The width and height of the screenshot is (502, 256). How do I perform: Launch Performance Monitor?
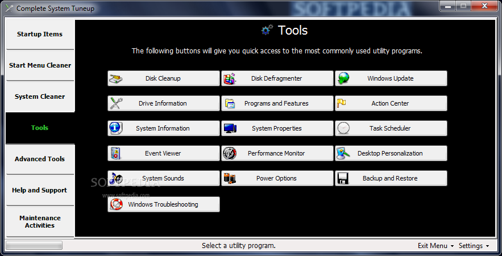click(x=277, y=153)
